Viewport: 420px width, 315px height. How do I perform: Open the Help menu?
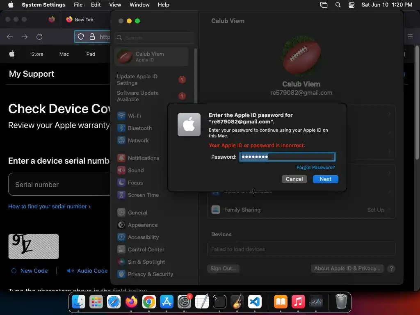pyautogui.click(x=163, y=5)
